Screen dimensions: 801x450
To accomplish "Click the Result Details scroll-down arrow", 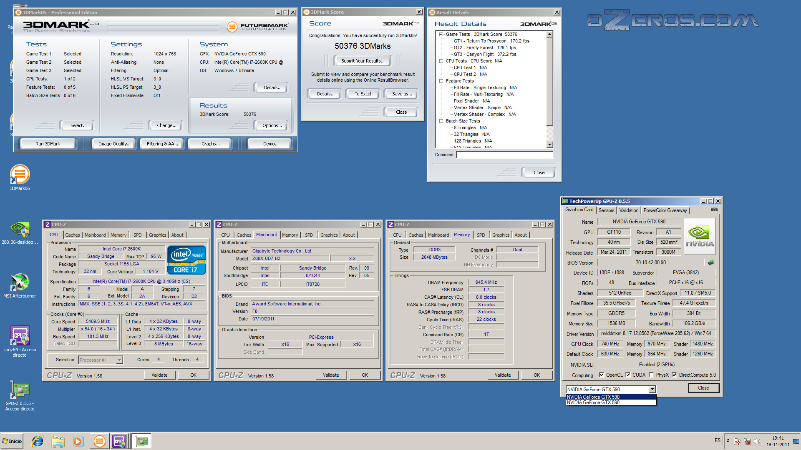I will 550,145.
